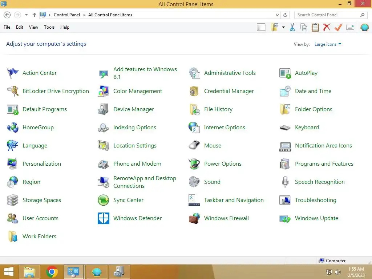Click the Control Panel breadcrumb segment
Screen dimensions: 372x279
coord(67,15)
